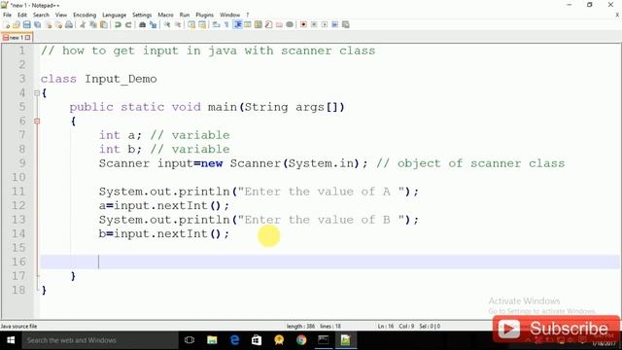Toggle synchronized vertical scrolling
The width and height of the screenshot is (622, 350).
[x=191, y=24]
